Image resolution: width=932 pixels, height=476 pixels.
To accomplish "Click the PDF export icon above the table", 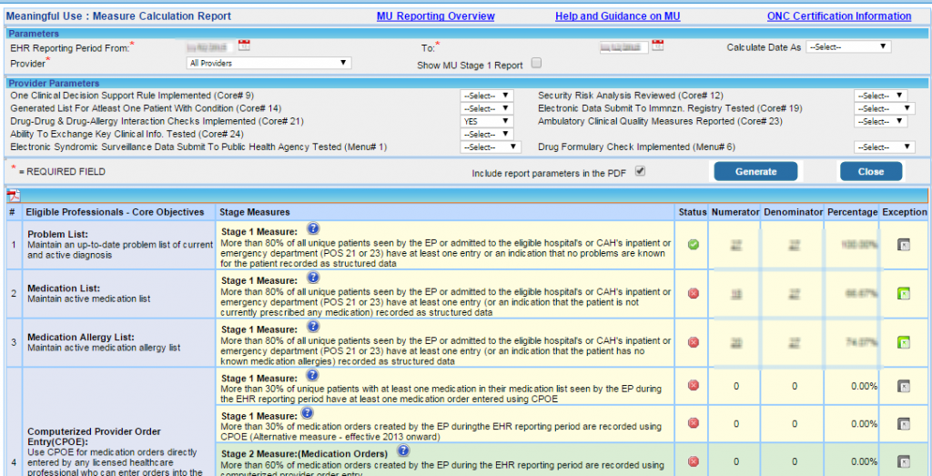I will 13,196.
